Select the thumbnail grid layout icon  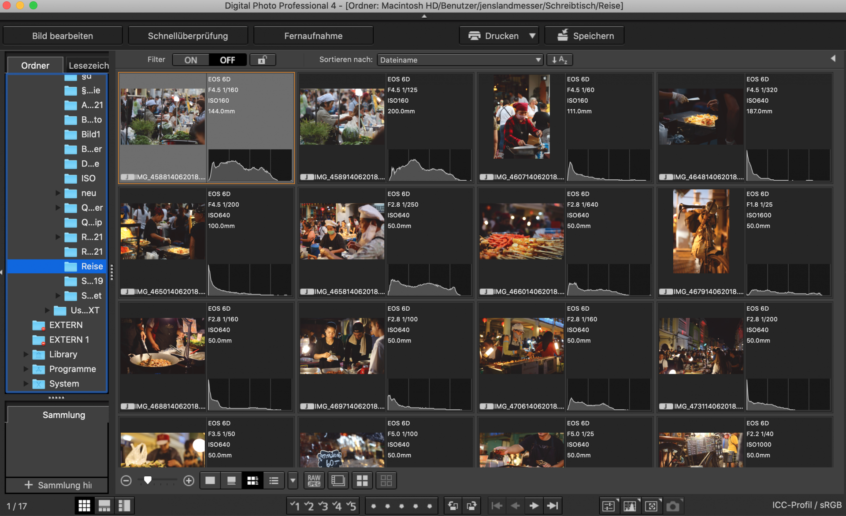coord(84,506)
